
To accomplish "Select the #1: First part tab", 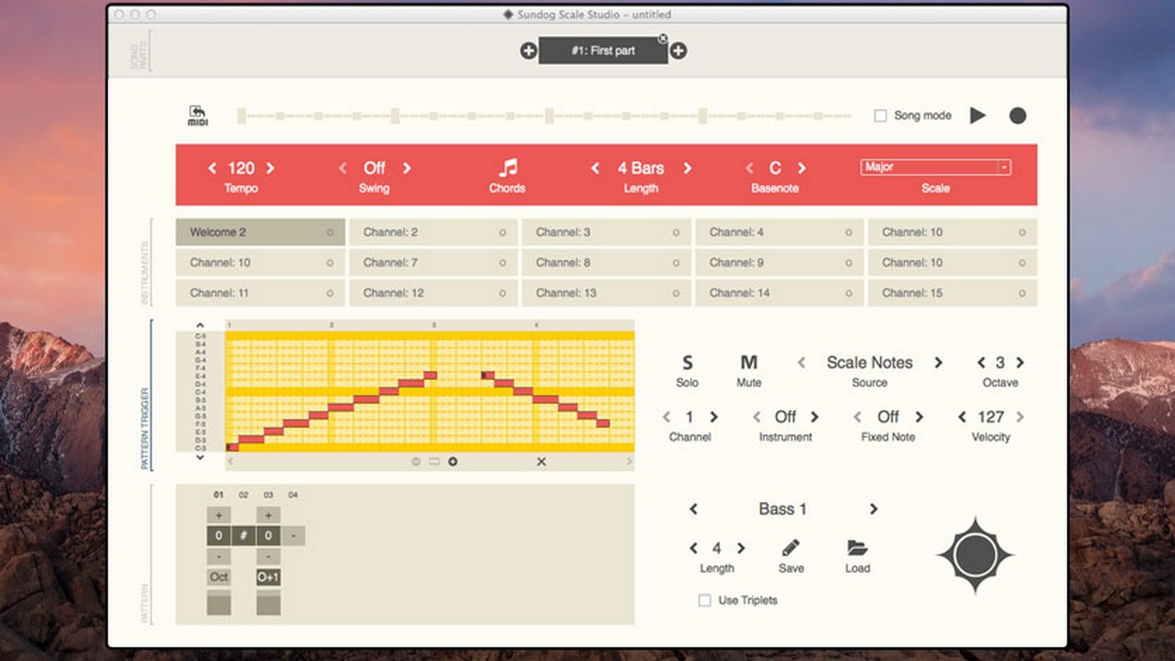I will (602, 51).
